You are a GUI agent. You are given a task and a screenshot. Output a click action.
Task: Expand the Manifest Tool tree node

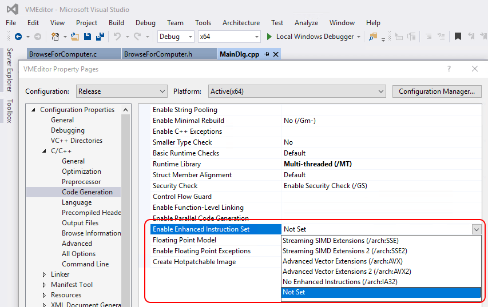click(x=44, y=285)
